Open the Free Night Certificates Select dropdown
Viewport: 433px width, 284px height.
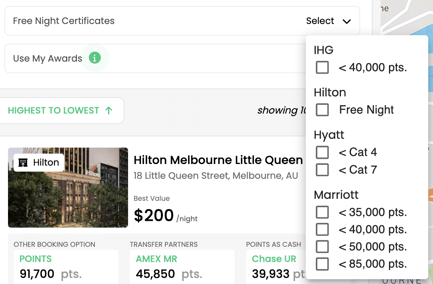(320, 21)
